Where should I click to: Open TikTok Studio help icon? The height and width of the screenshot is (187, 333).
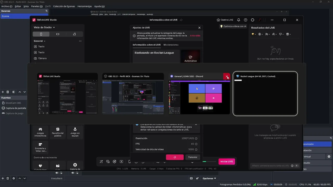tap(245, 20)
